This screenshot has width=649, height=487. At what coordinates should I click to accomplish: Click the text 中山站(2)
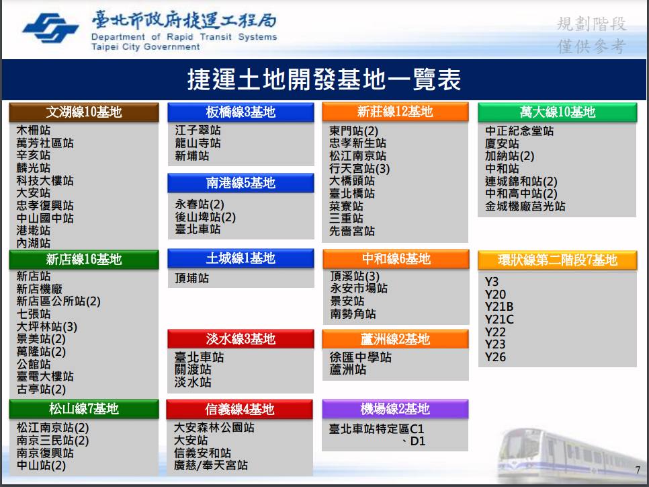click(x=41, y=465)
